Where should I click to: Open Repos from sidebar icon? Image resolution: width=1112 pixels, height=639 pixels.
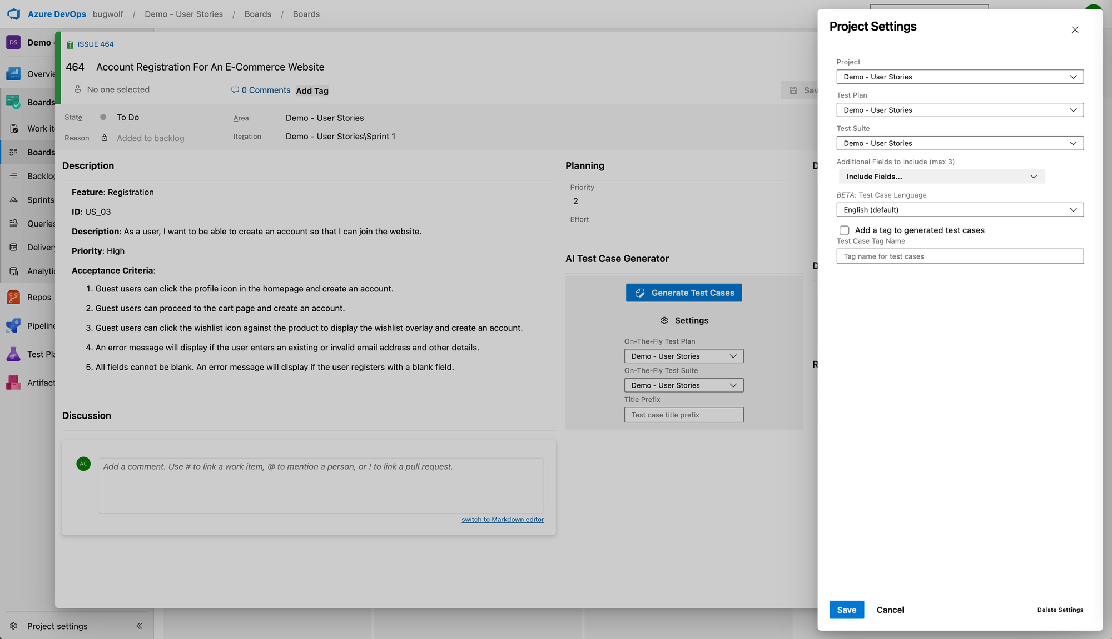coord(13,297)
